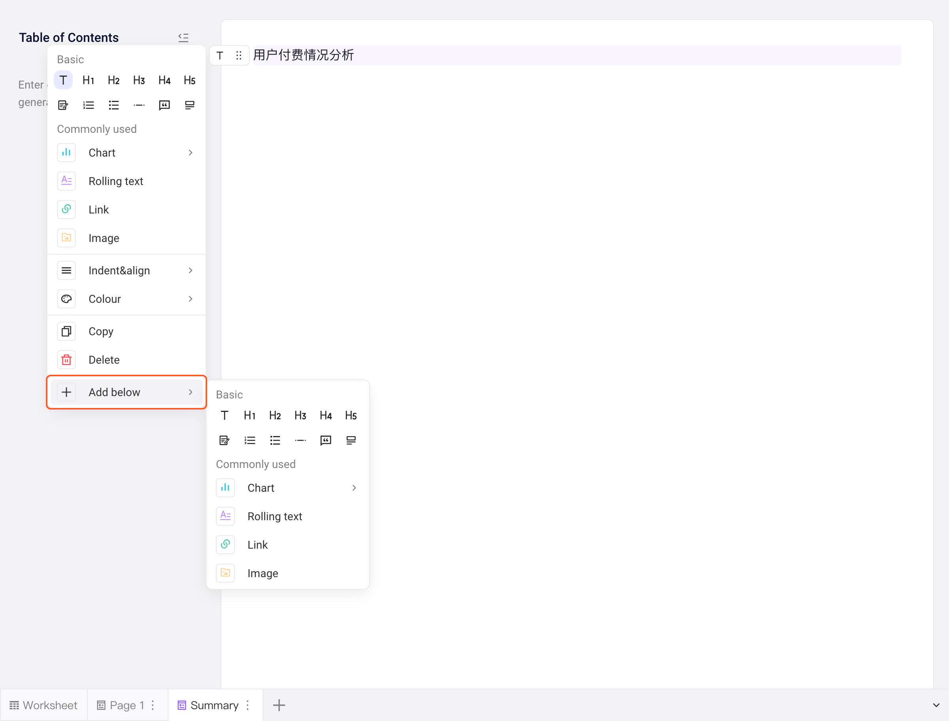
Task: Select H1 heading in the main block menu
Action: tap(89, 80)
